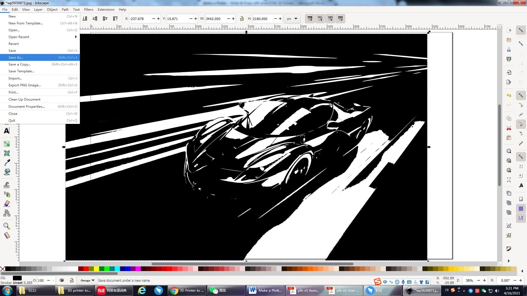Viewport: 527px width, 296px height.
Task: Toggle width/height lock ratio
Action: point(242,19)
